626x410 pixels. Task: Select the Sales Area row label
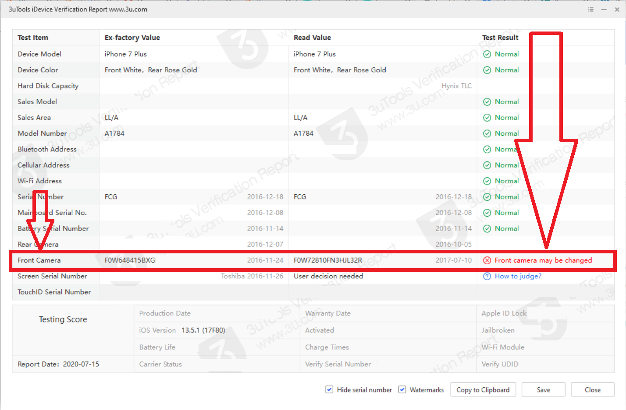[x=34, y=118]
